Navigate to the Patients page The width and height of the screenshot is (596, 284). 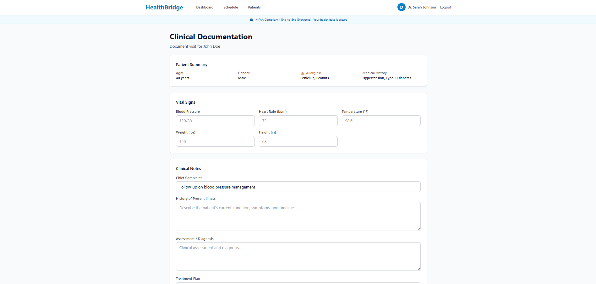(254, 7)
